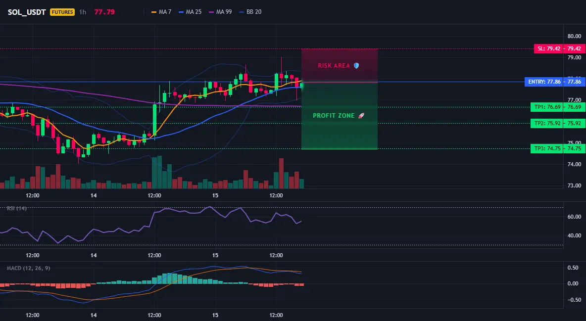586x321 pixels.
Task: Click the 15 date label under price chart
Action: (x=215, y=195)
